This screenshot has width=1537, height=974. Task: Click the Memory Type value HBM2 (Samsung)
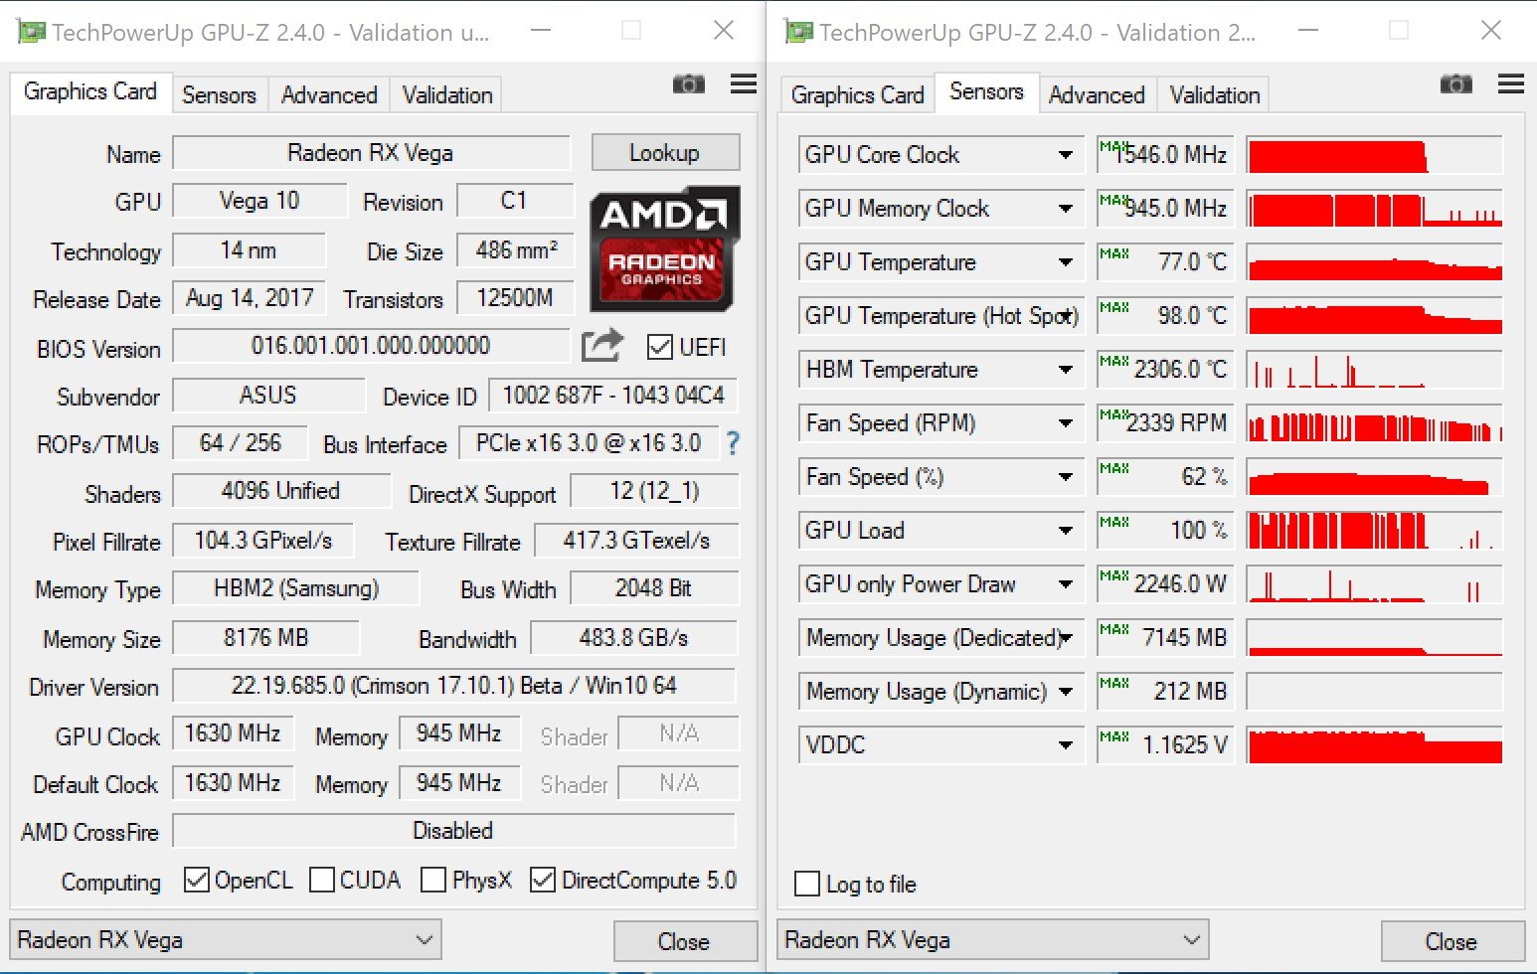click(x=296, y=588)
